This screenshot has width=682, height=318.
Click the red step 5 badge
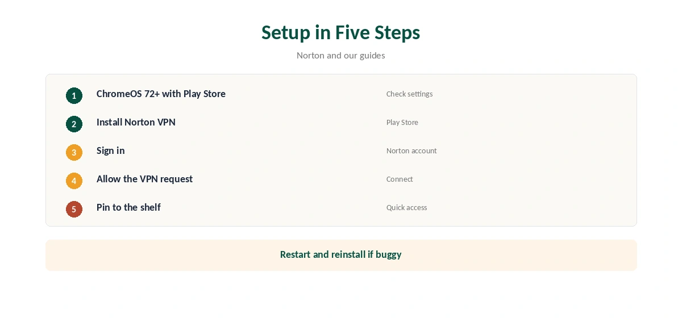coord(74,209)
